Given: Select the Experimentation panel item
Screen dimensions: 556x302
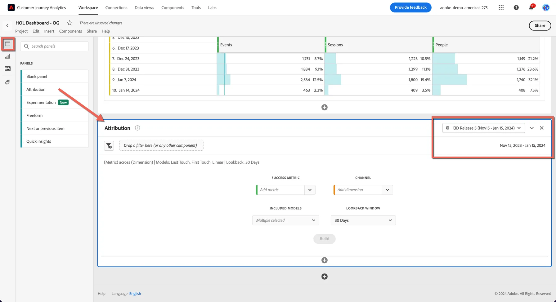Looking at the screenshot, I should (x=55, y=103).
